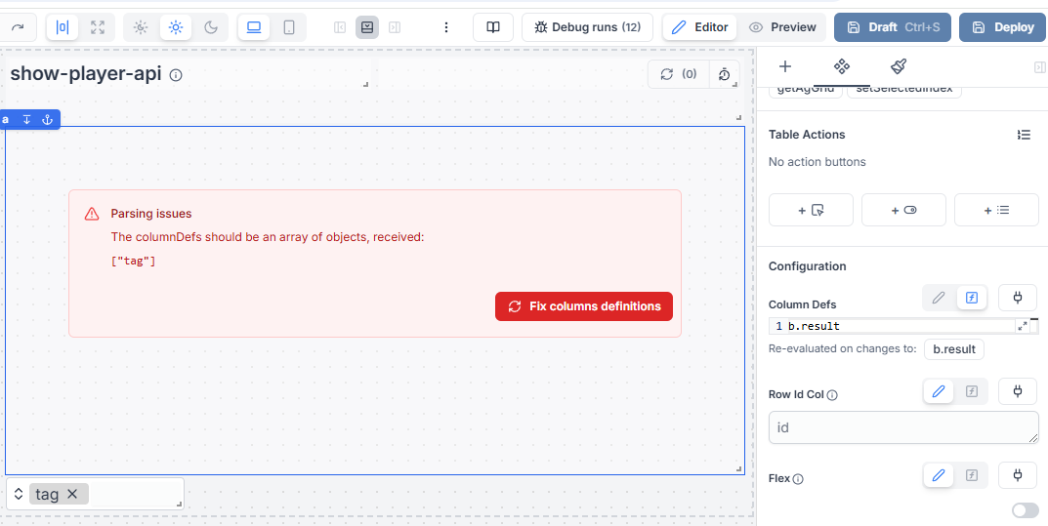Open the component settings tab
This screenshot has width=1048, height=526.
point(842,66)
